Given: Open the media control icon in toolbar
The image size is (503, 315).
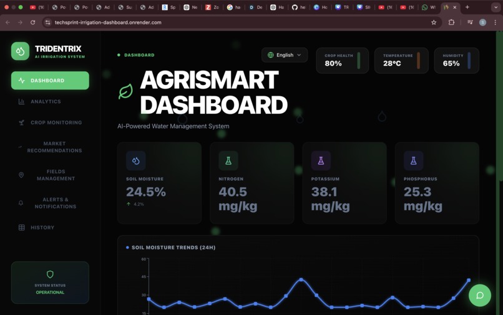Looking at the screenshot, I should click(470, 22).
